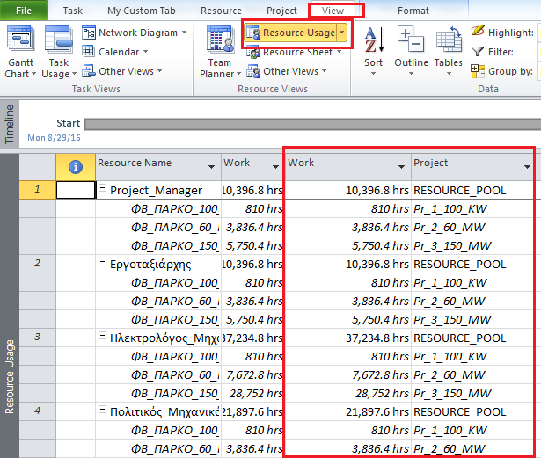Screen dimensions: 541x458
Task: Open first Work column filter arrow
Action: 275,167
